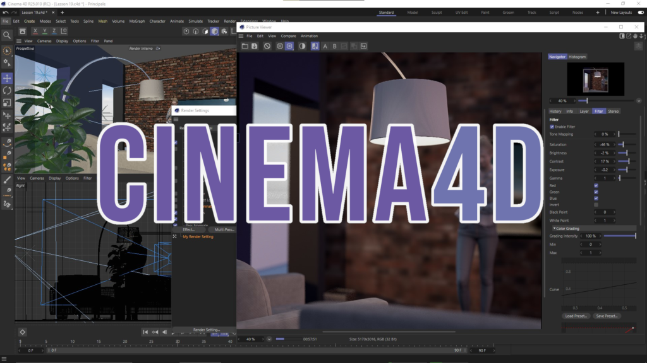
Task: Open the navigator zoom dropdown arrow
Action: [639, 101]
